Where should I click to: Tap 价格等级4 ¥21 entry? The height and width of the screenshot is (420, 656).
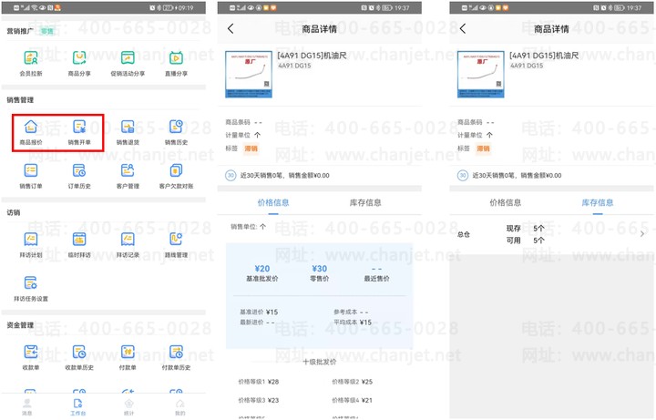353,400
